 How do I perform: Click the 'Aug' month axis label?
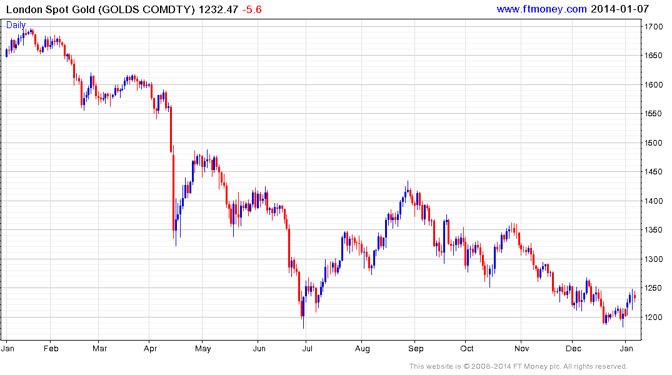tap(363, 348)
